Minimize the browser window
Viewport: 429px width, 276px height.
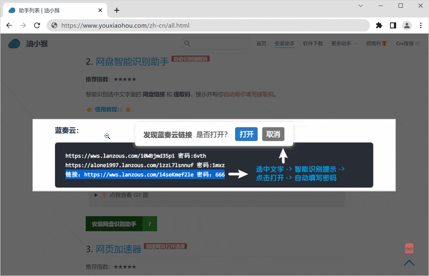point(381,6)
